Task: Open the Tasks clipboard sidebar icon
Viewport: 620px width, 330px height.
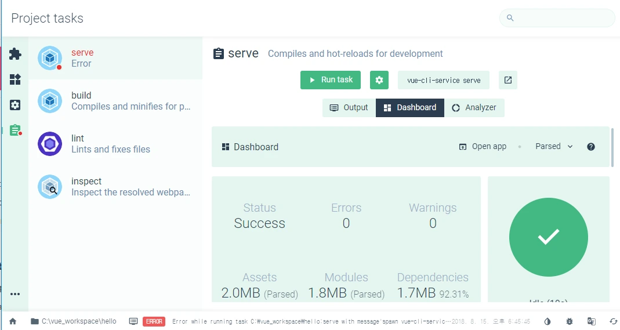Action: tap(16, 130)
